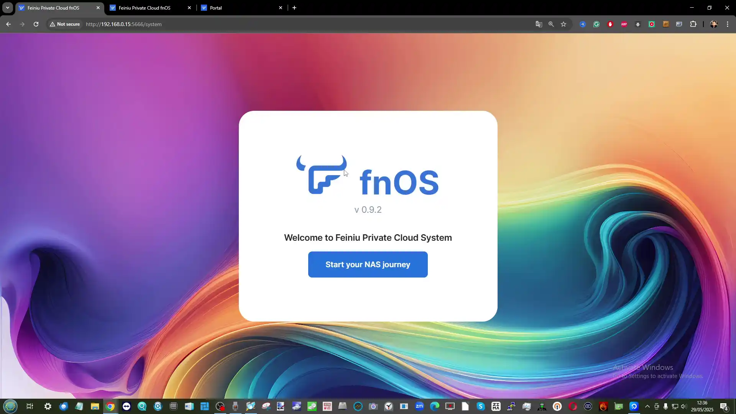Open the tab search dropdown arrow

[7, 8]
